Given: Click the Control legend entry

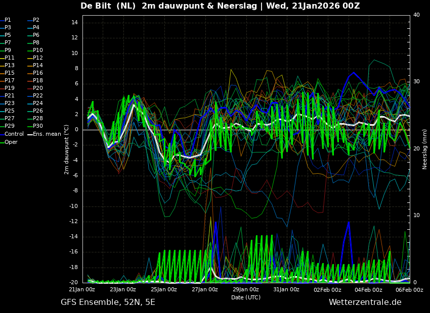Looking at the screenshot, I should 14,134.
